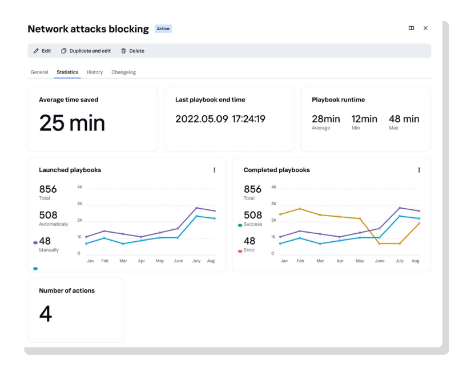The image size is (467, 369).
Task: Click the green Success legend dot
Action: coord(240,225)
